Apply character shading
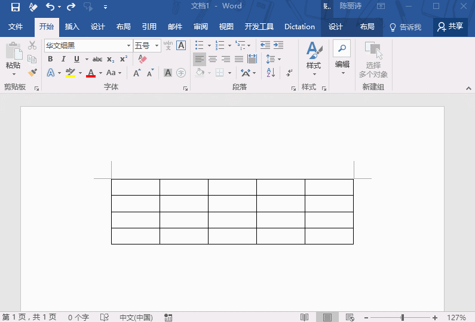The height and width of the screenshot is (322, 475). coord(168,73)
